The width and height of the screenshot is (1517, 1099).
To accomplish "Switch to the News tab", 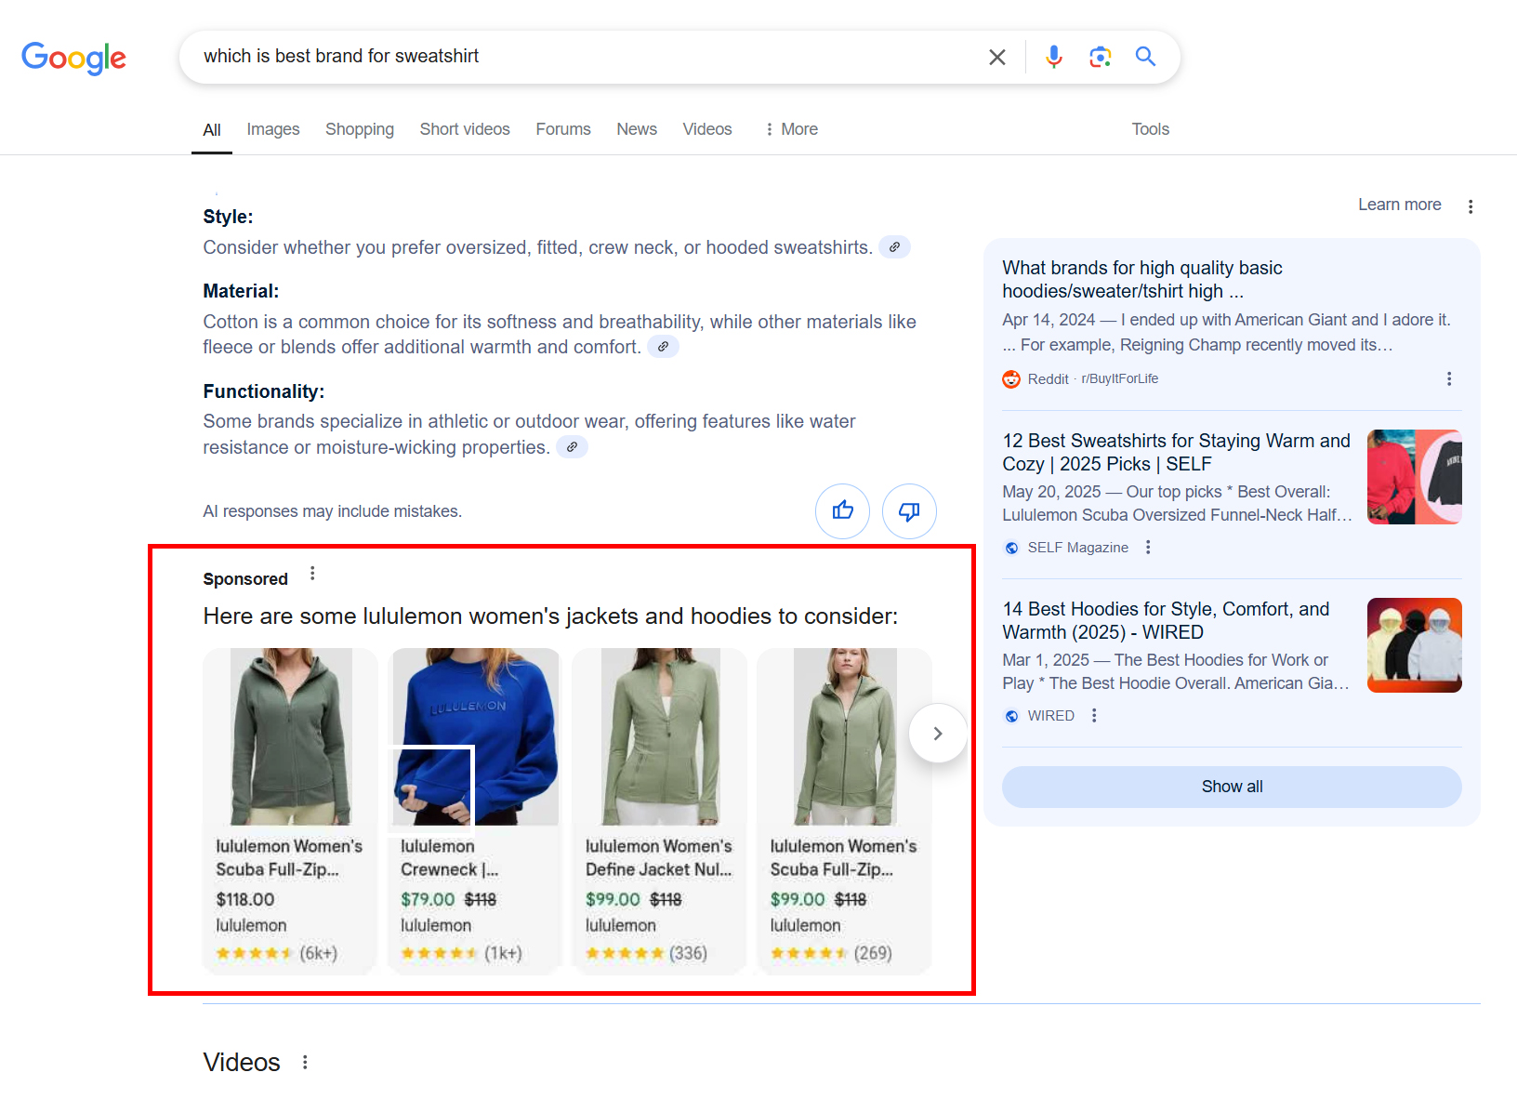I will click(x=637, y=129).
